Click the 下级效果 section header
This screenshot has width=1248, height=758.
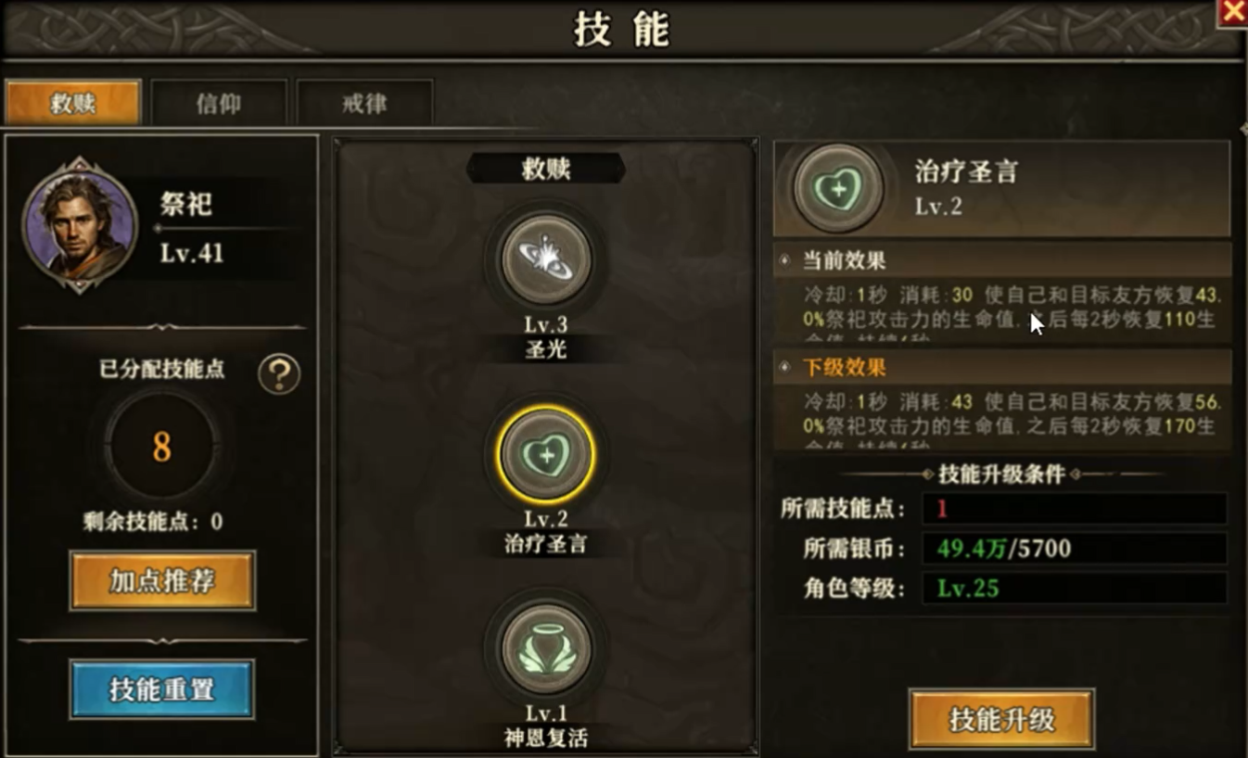click(x=1002, y=367)
